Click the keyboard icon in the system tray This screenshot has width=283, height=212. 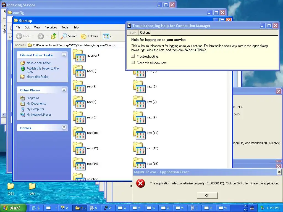tap(252, 208)
